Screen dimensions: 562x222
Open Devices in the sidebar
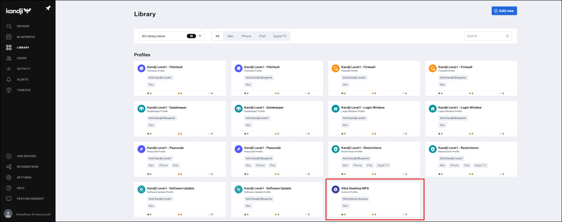(23, 26)
